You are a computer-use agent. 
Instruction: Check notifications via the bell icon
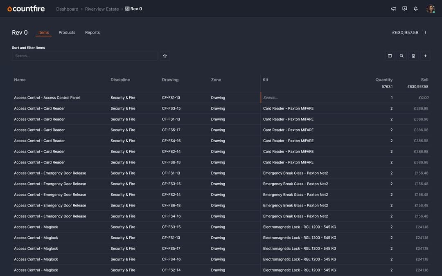point(415,8)
